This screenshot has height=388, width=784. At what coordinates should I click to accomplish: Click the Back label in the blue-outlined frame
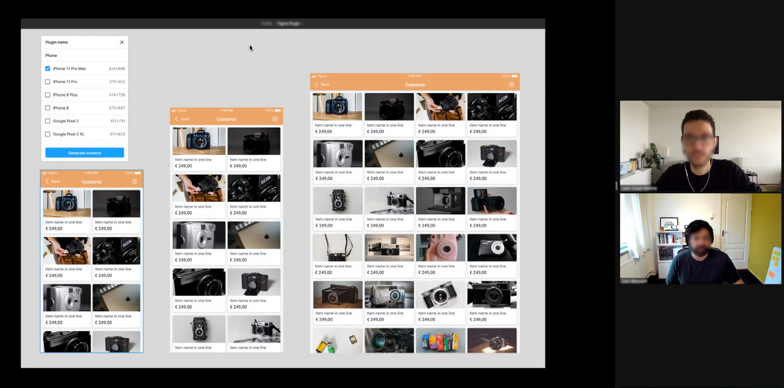pos(55,182)
